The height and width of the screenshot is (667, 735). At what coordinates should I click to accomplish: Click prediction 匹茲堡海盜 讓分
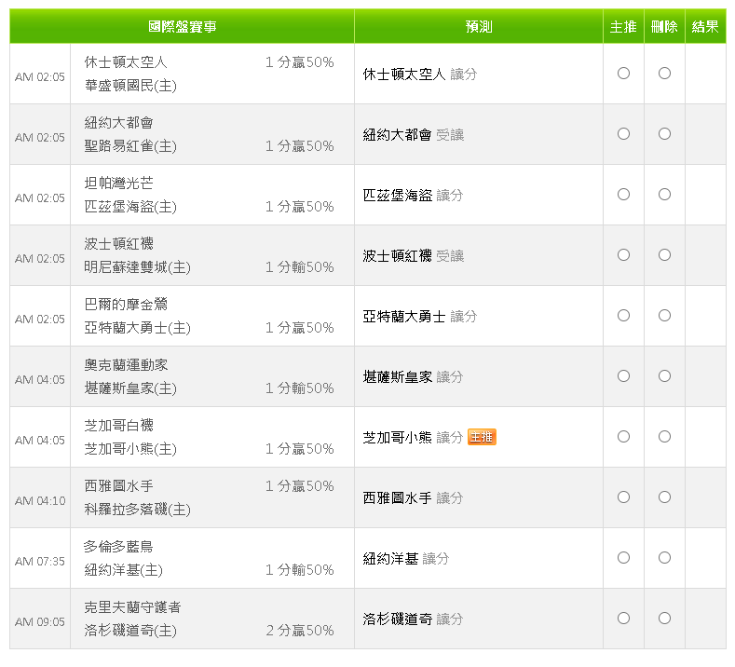(413, 196)
